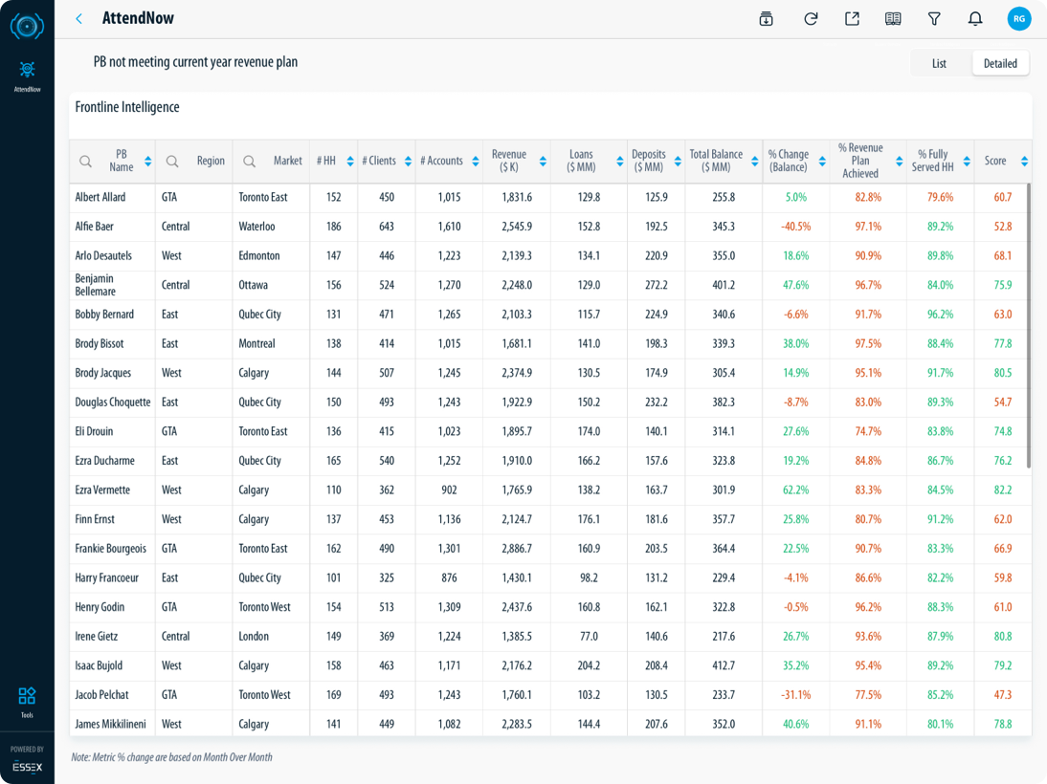Open Frankie Bourgeois row
Viewport: 1047px width, 784px height.
click(113, 549)
